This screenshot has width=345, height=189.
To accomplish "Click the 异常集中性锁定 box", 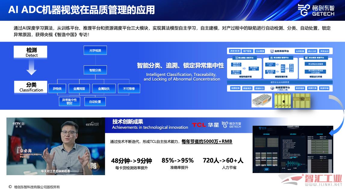I will [70, 102].
